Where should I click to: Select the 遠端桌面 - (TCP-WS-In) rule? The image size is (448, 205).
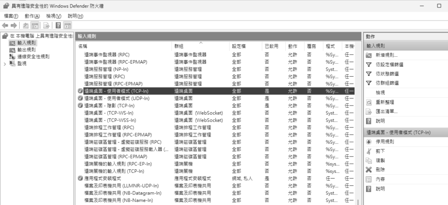tap(216, 113)
